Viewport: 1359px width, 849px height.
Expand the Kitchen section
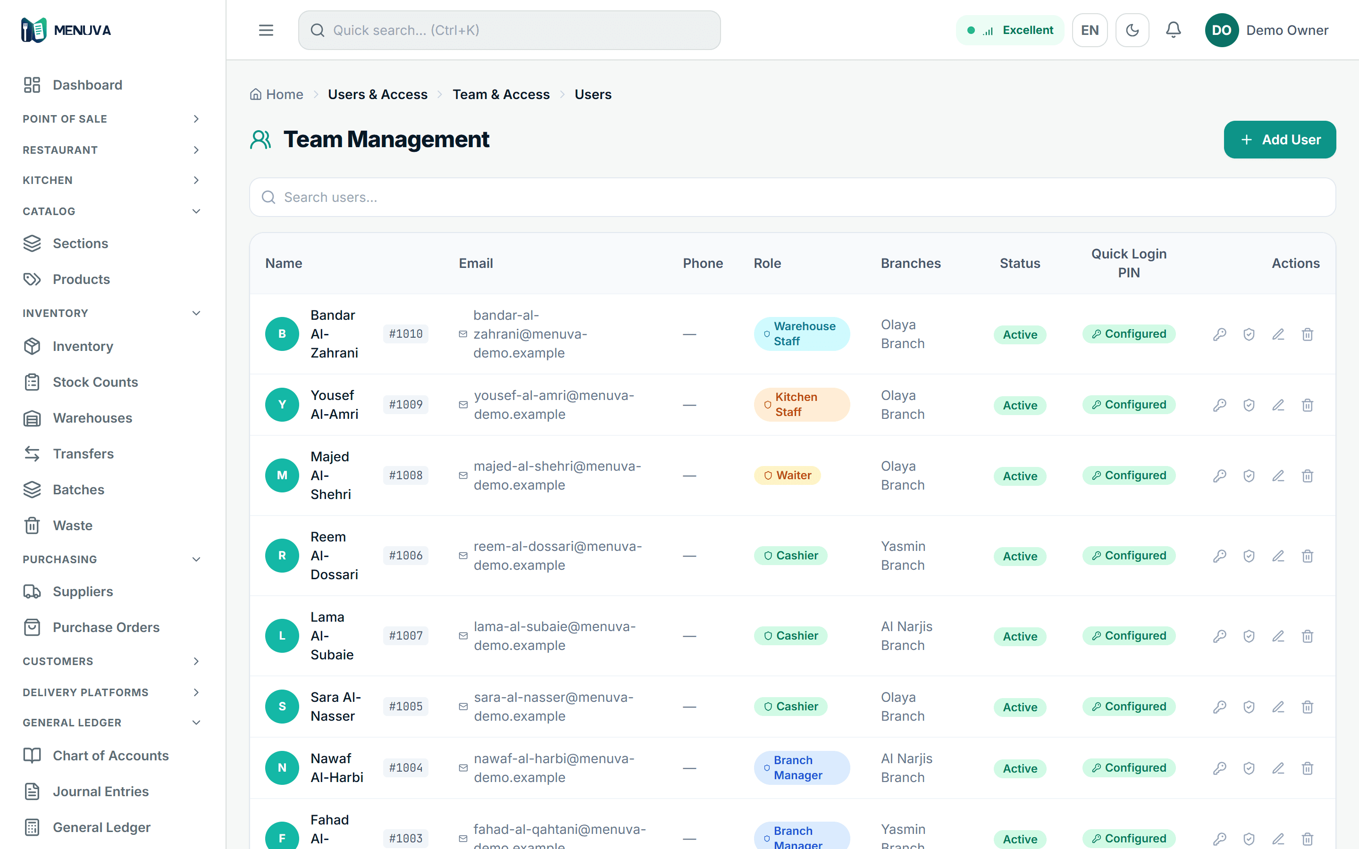(112, 180)
